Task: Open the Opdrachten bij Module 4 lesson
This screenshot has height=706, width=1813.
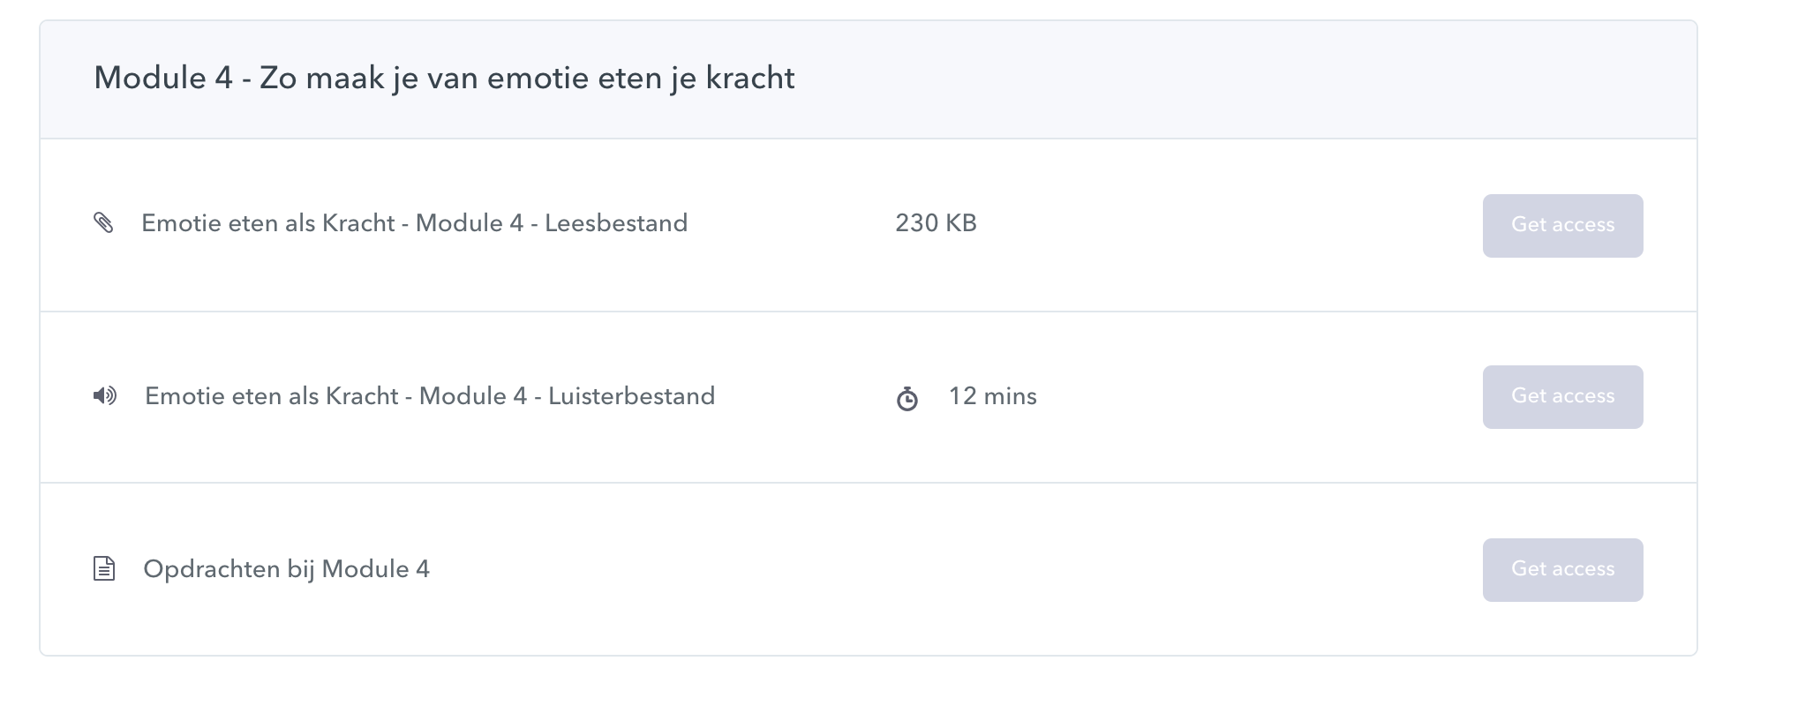Action: (x=286, y=569)
